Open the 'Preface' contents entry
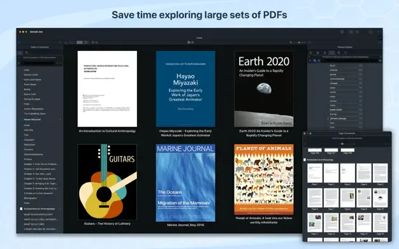Screen dimensions: 399x249 click(x=28, y=159)
